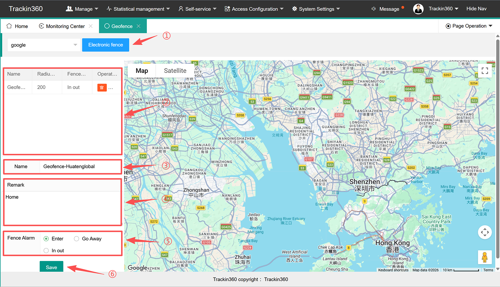The image size is (500, 287).
Task: Delete the Geofence row with trash icon
Action: 102,88
